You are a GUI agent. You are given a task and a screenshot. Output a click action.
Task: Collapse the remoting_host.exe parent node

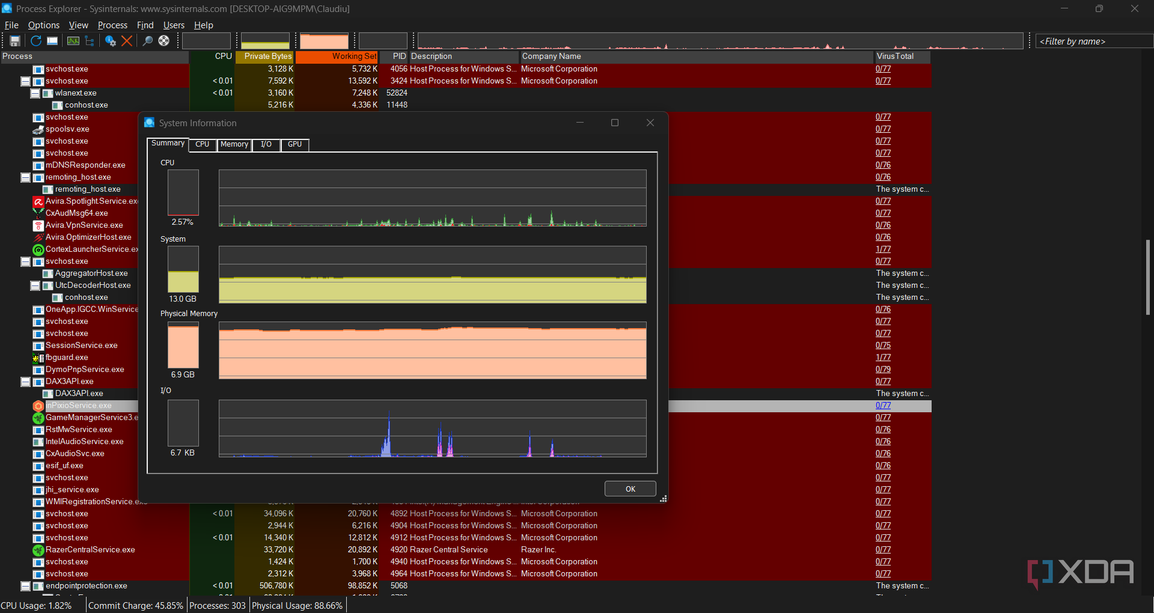click(25, 177)
